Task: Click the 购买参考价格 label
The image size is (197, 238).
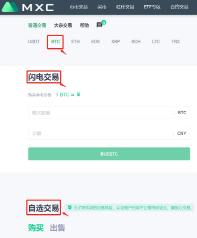Action: pyautogui.click(x=40, y=95)
